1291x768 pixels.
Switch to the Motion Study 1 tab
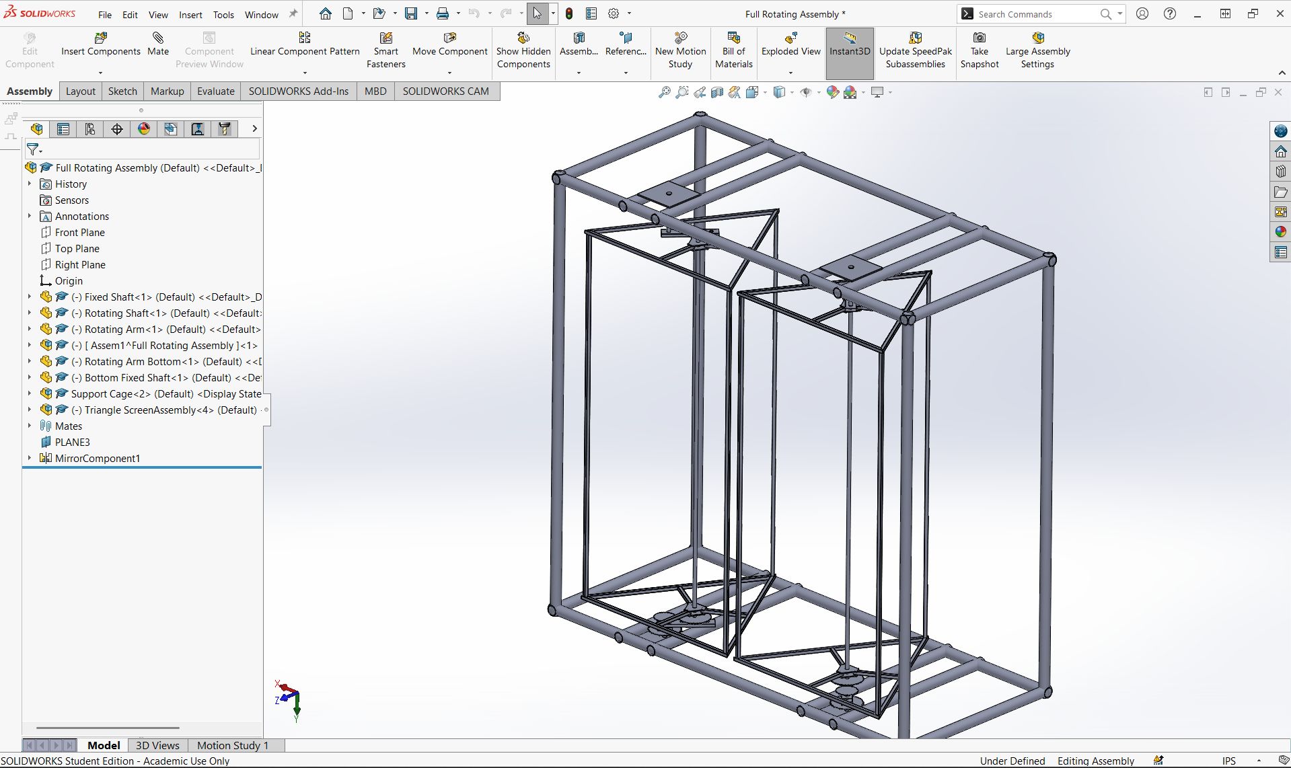(x=233, y=745)
